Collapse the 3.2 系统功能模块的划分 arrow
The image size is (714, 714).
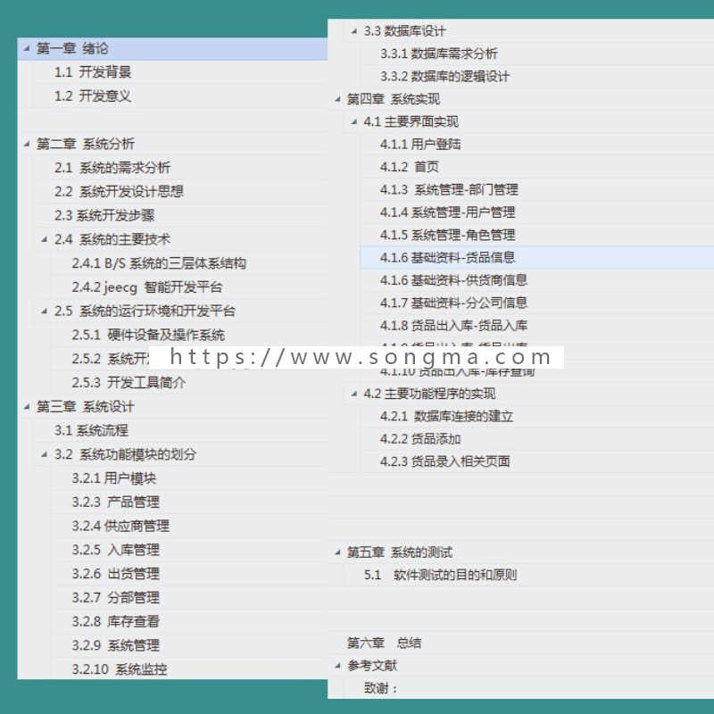pyautogui.click(x=44, y=454)
